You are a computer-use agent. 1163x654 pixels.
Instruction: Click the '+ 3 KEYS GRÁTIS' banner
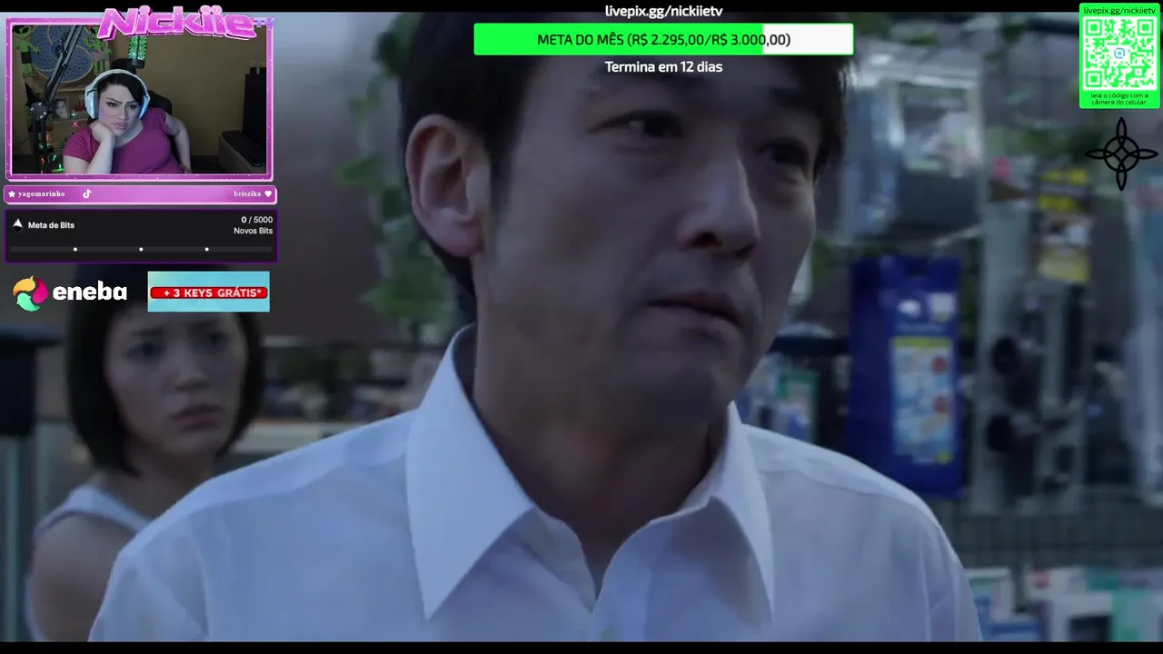tap(209, 292)
